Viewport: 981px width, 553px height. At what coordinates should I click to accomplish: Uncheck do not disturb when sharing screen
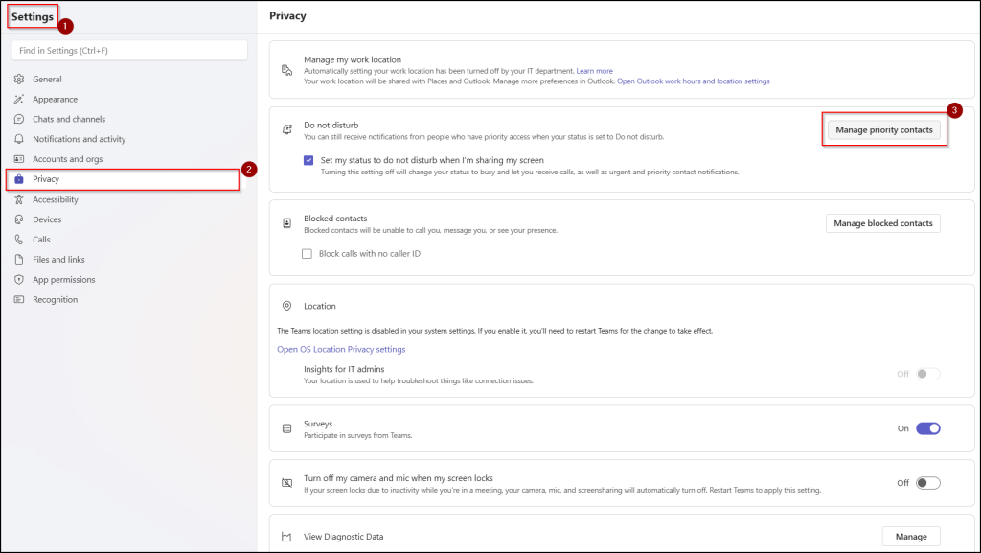coord(308,160)
